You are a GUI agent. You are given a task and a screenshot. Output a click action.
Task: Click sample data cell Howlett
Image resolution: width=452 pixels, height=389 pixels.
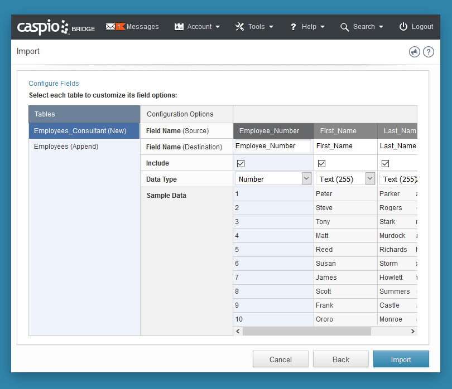(x=397, y=278)
